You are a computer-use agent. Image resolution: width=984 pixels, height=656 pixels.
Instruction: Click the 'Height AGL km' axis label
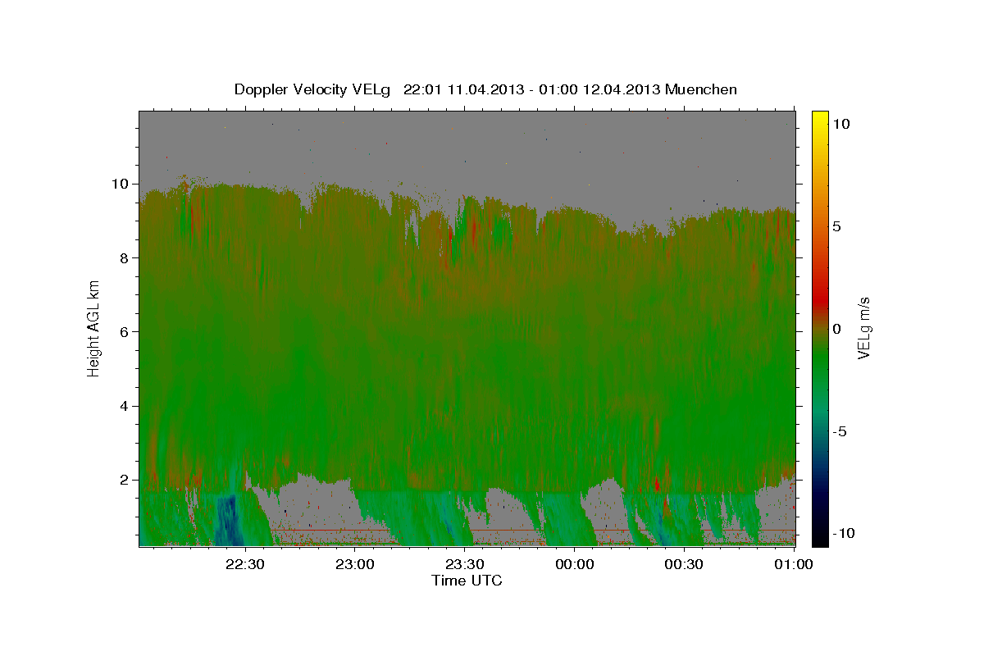[94, 328]
